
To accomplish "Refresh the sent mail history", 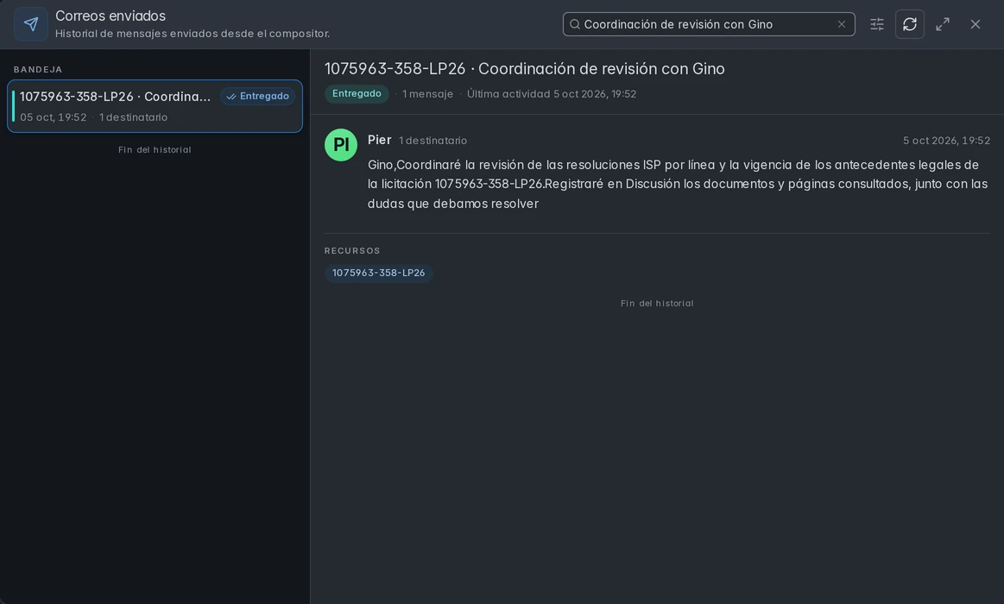I will (x=909, y=24).
